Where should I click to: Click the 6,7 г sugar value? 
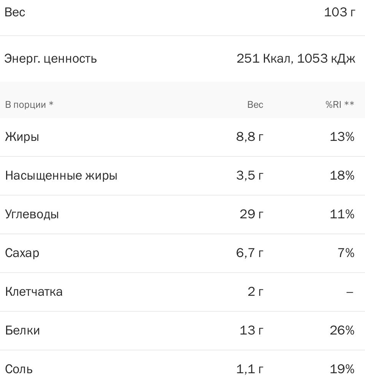click(250, 253)
